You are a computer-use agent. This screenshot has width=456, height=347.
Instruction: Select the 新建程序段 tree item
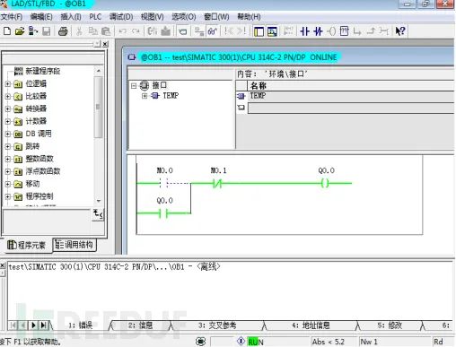[x=43, y=71]
